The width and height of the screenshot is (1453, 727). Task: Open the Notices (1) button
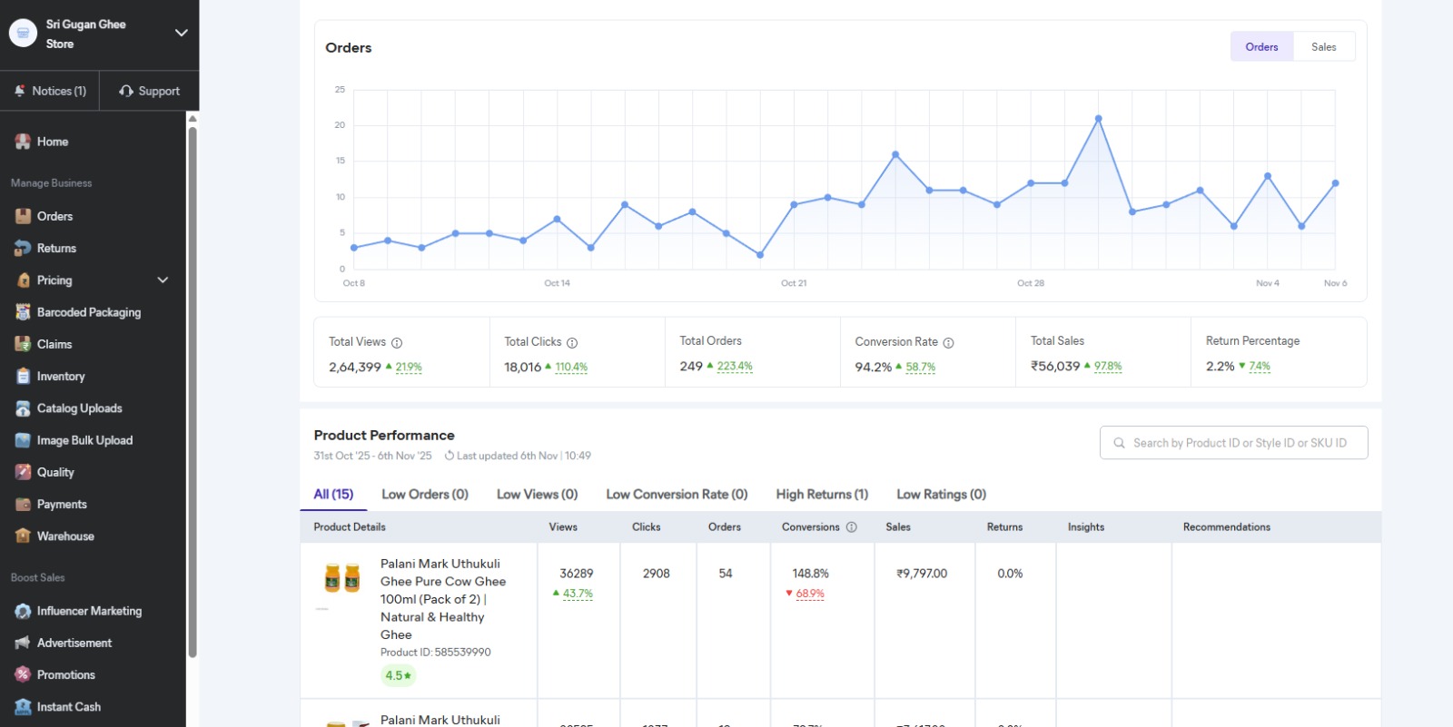click(x=50, y=91)
